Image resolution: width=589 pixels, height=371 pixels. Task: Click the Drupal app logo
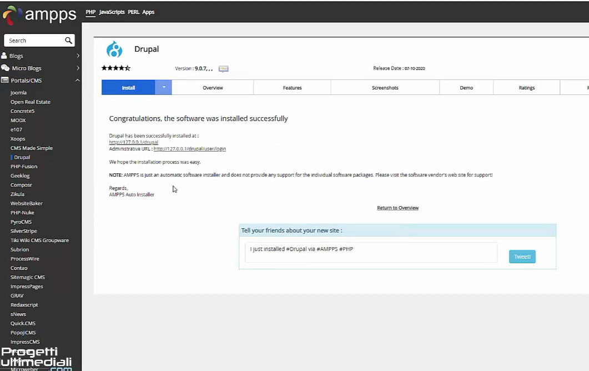115,49
